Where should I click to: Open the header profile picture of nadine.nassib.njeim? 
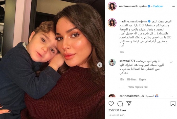(x=112, y=6)
